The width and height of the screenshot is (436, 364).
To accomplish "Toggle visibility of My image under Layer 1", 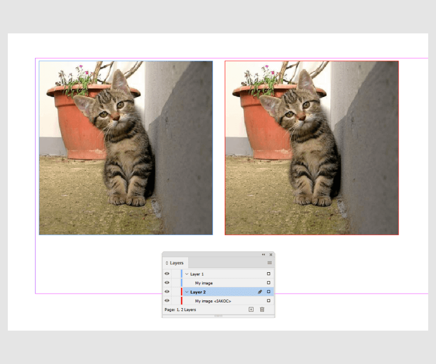I will click(166, 282).
